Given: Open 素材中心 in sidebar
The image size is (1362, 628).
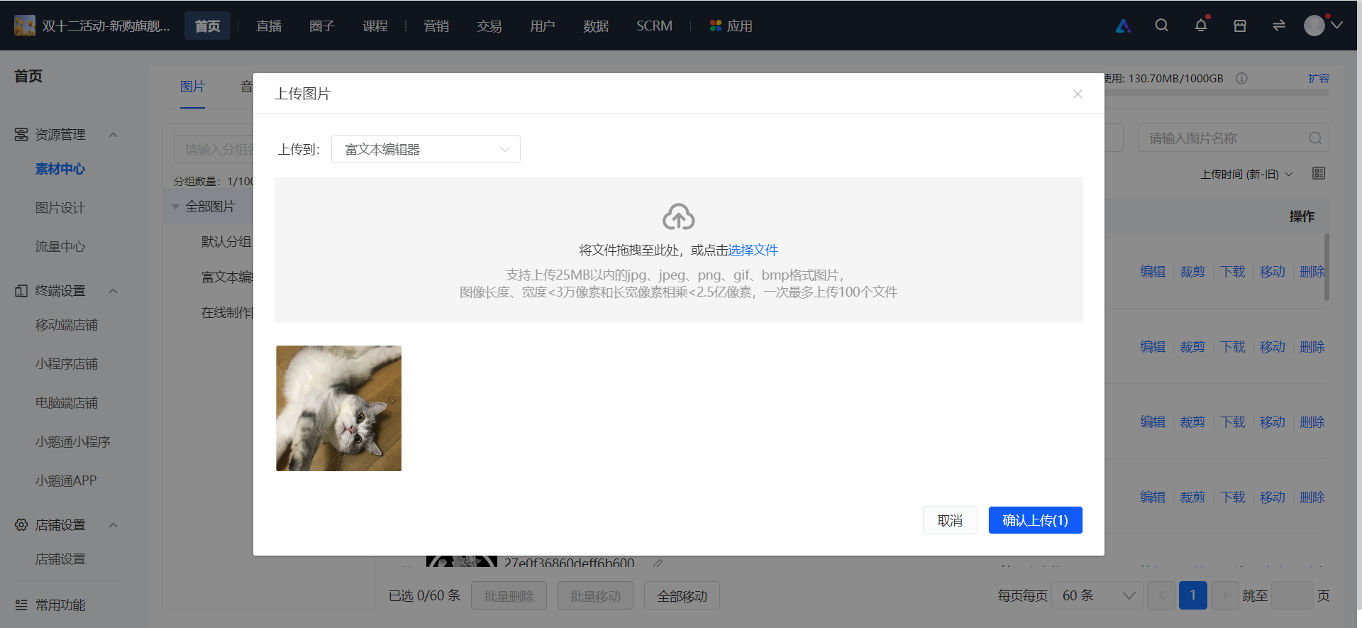Looking at the screenshot, I should (60, 169).
